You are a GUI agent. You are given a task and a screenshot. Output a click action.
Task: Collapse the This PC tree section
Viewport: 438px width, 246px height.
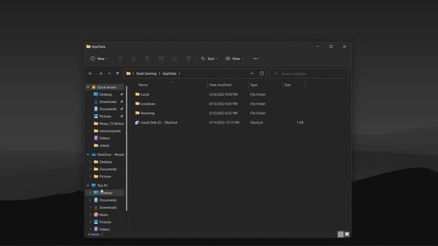coord(88,185)
